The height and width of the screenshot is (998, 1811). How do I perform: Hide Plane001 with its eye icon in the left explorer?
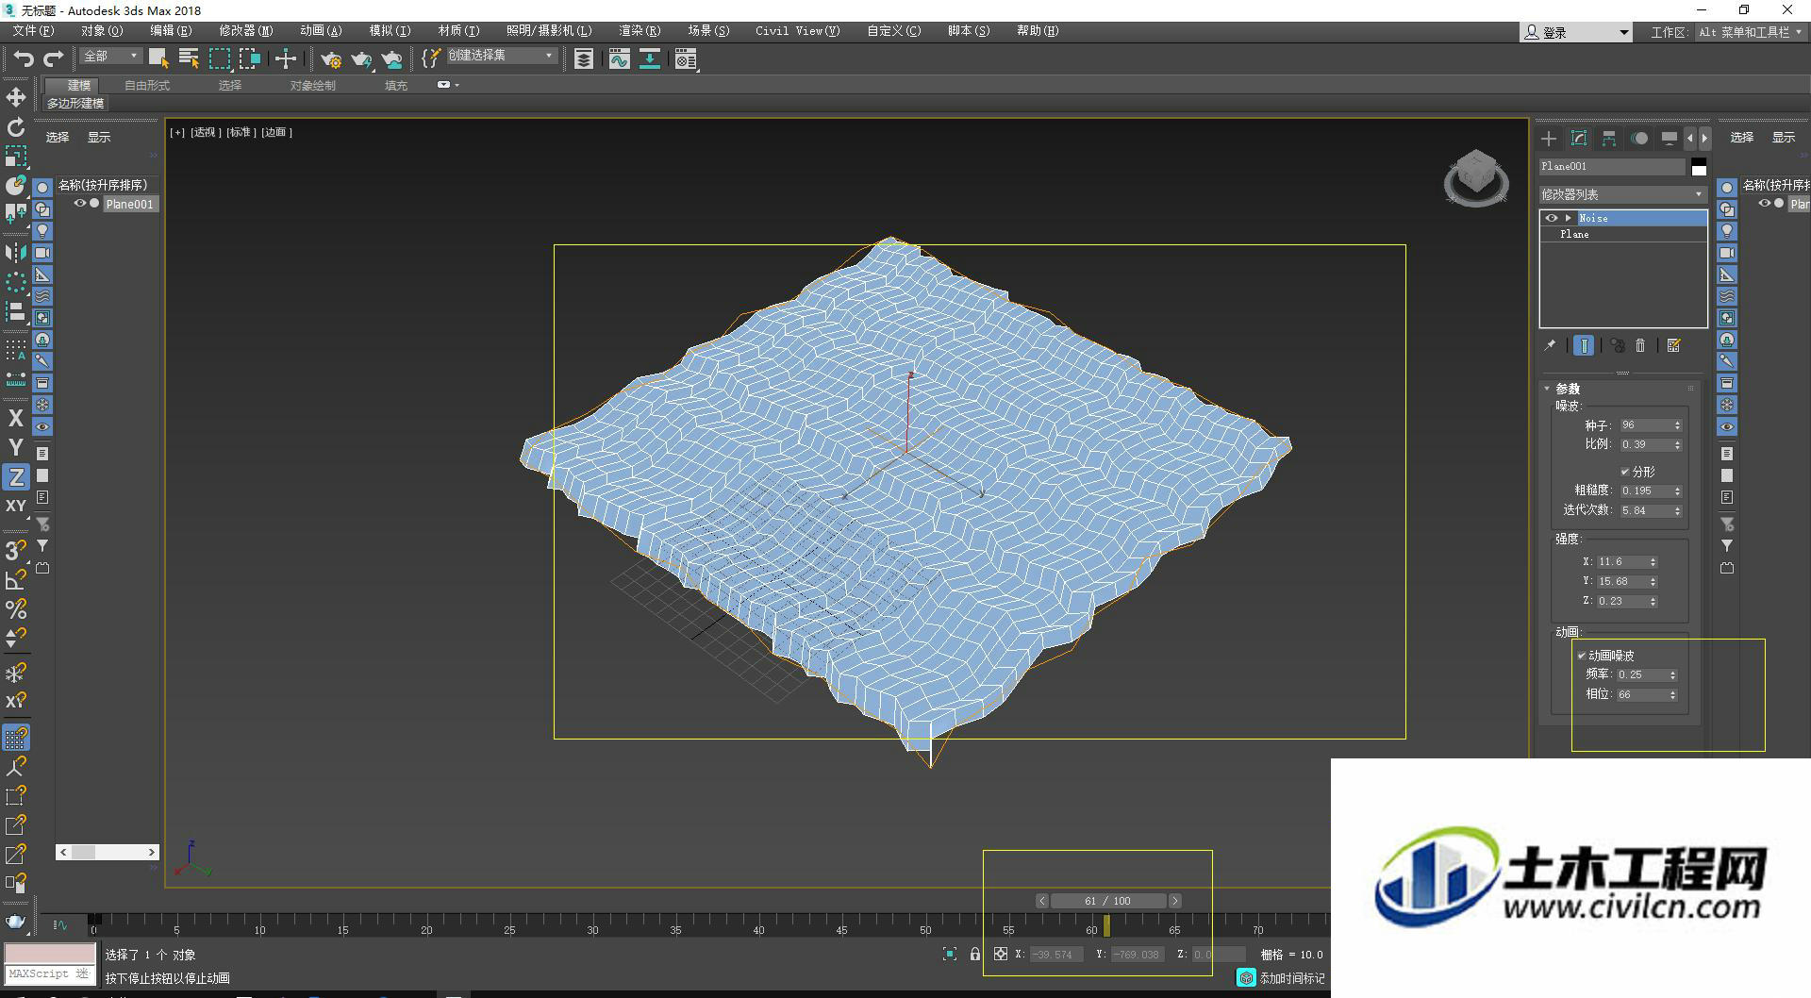click(x=80, y=203)
